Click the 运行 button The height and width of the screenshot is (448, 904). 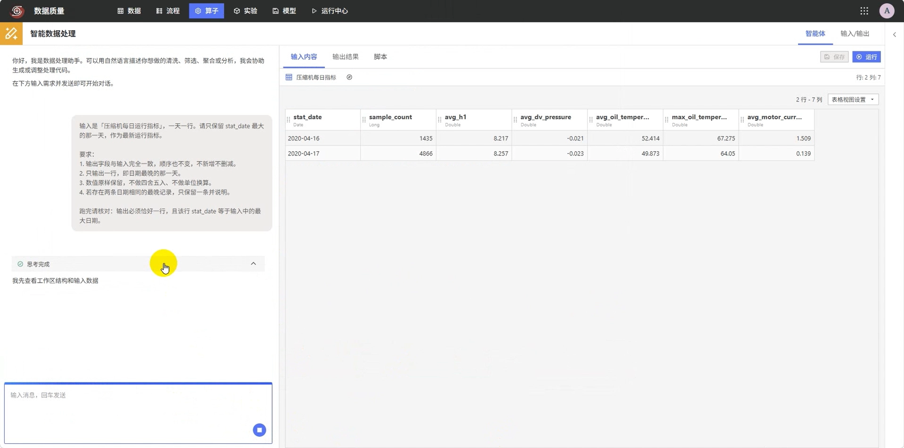(x=866, y=57)
